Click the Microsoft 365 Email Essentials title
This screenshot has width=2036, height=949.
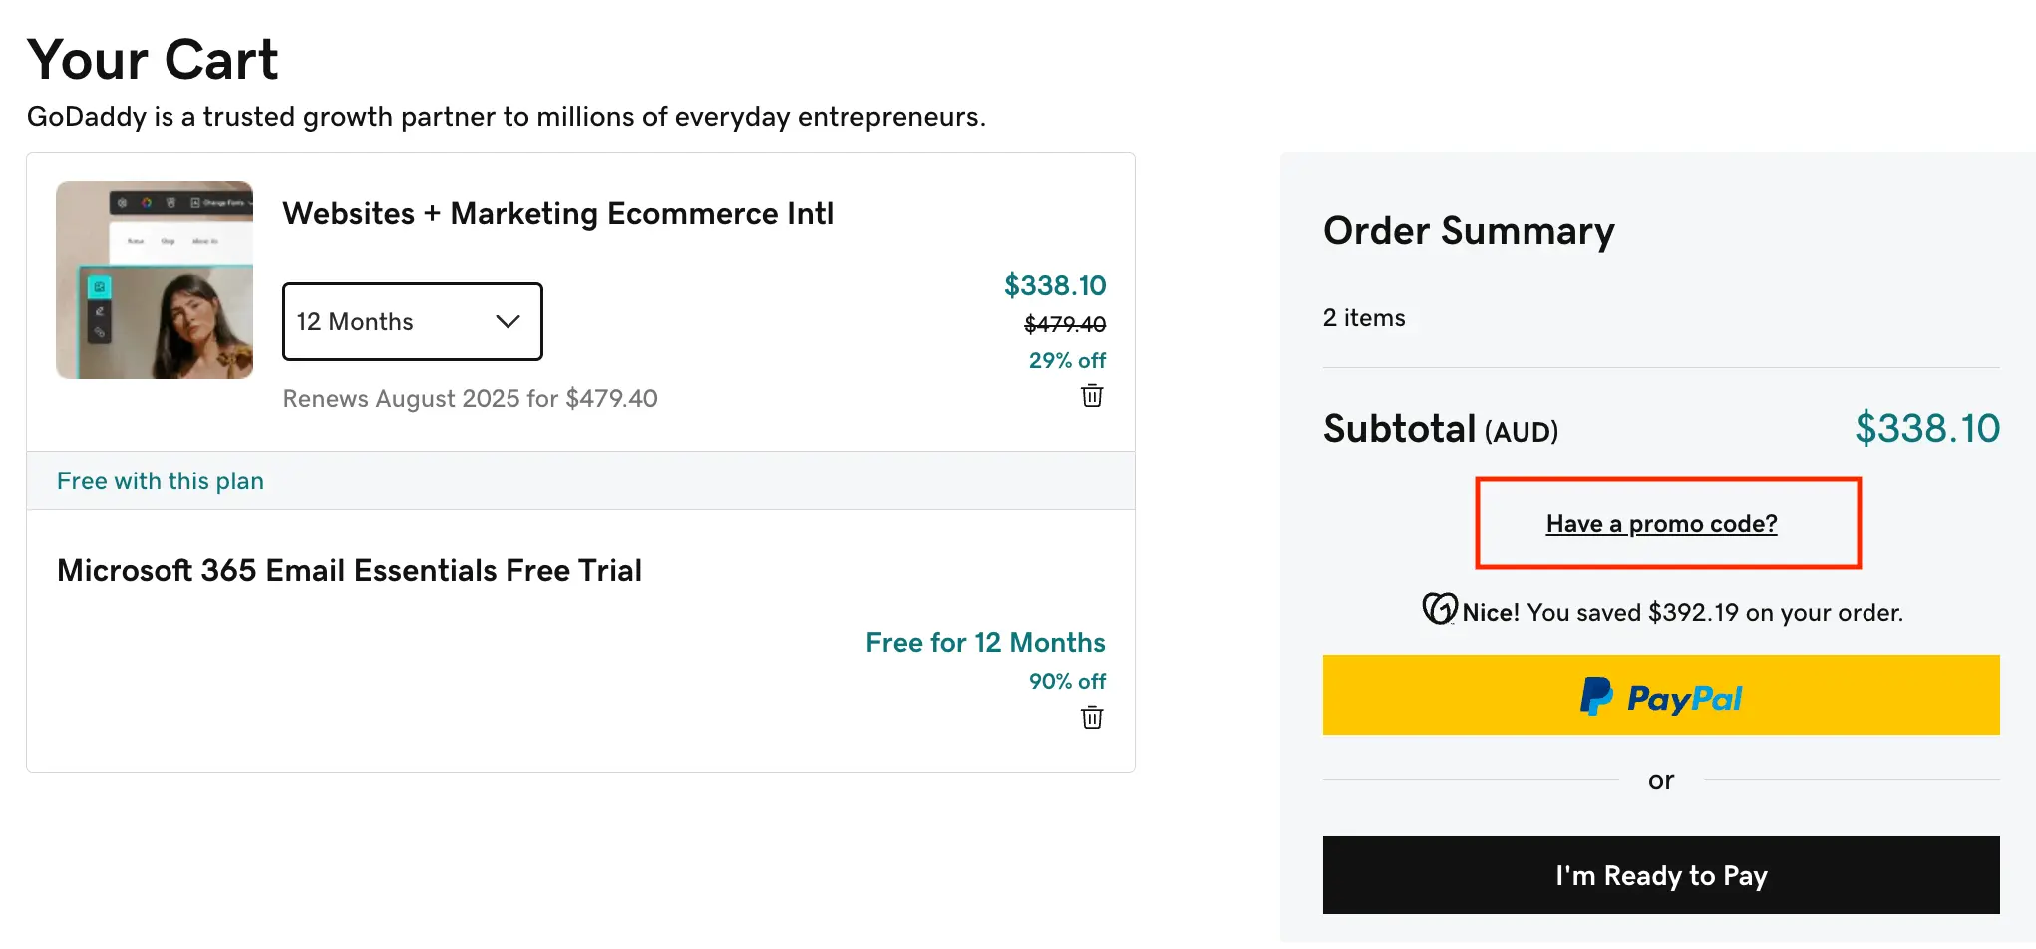349,571
